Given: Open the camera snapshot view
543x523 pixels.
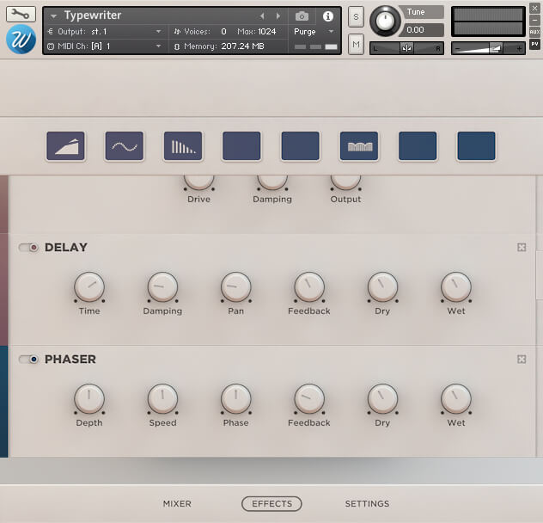Looking at the screenshot, I should click(302, 16).
